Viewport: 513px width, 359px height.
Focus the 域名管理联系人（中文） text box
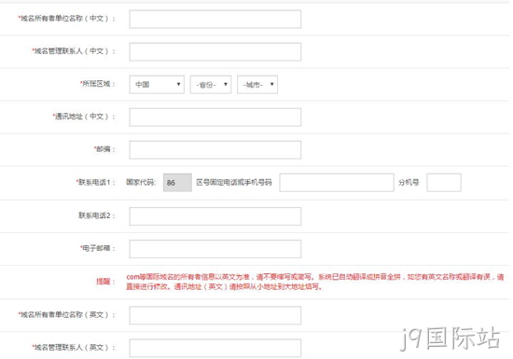point(215,51)
